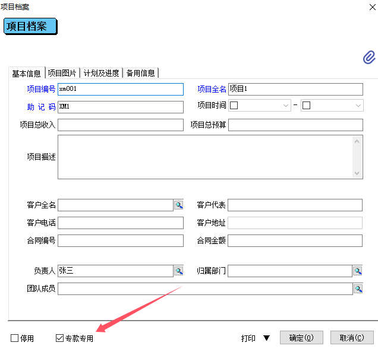Click the 取消(C) button
This screenshot has height=352, width=378.
pos(352,338)
